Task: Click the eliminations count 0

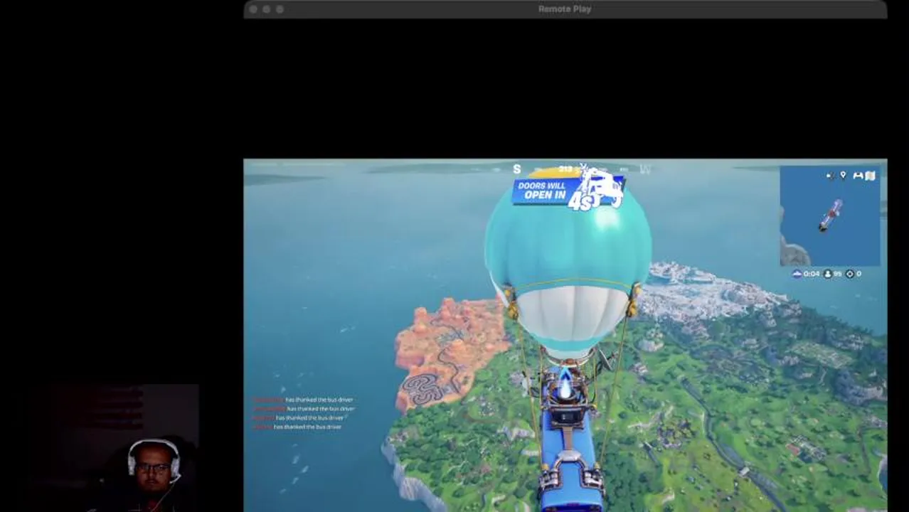Action: (x=859, y=274)
